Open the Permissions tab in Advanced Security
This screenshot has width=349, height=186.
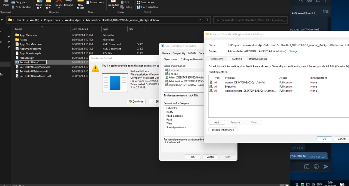pyautogui.click(x=216, y=59)
